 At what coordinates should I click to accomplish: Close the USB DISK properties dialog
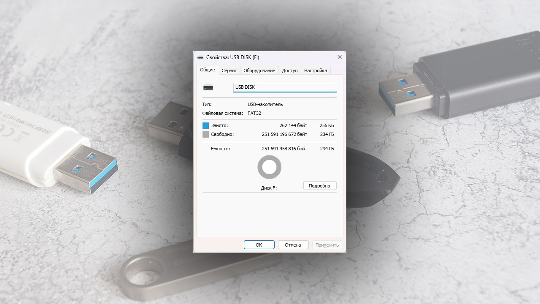point(340,57)
